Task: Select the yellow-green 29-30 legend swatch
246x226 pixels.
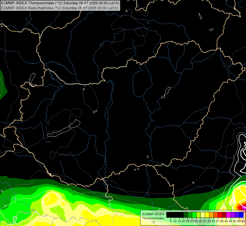Action: (199, 215)
